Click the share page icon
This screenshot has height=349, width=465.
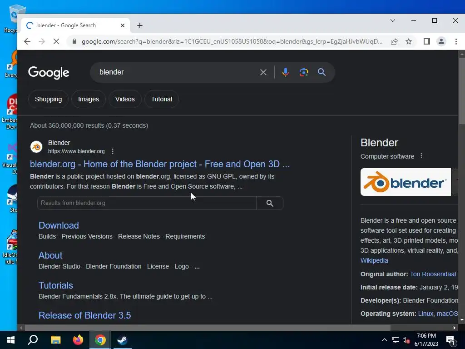[x=394, y=41]
